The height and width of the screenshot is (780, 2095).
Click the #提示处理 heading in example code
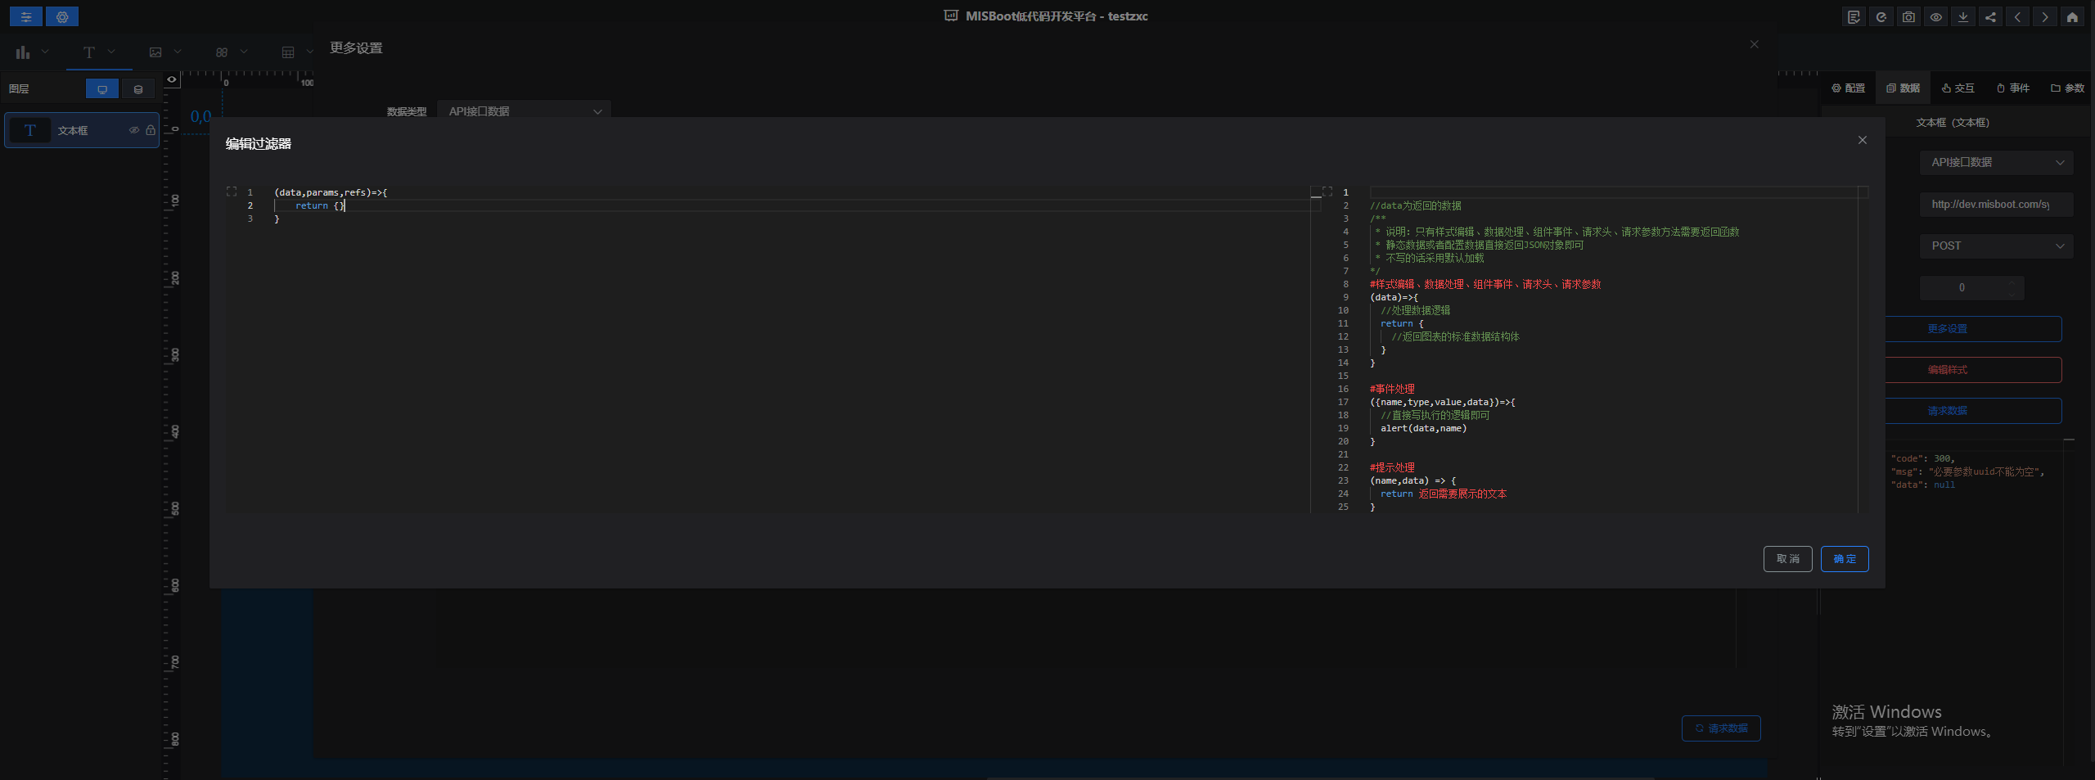[x=1392, y=468]
